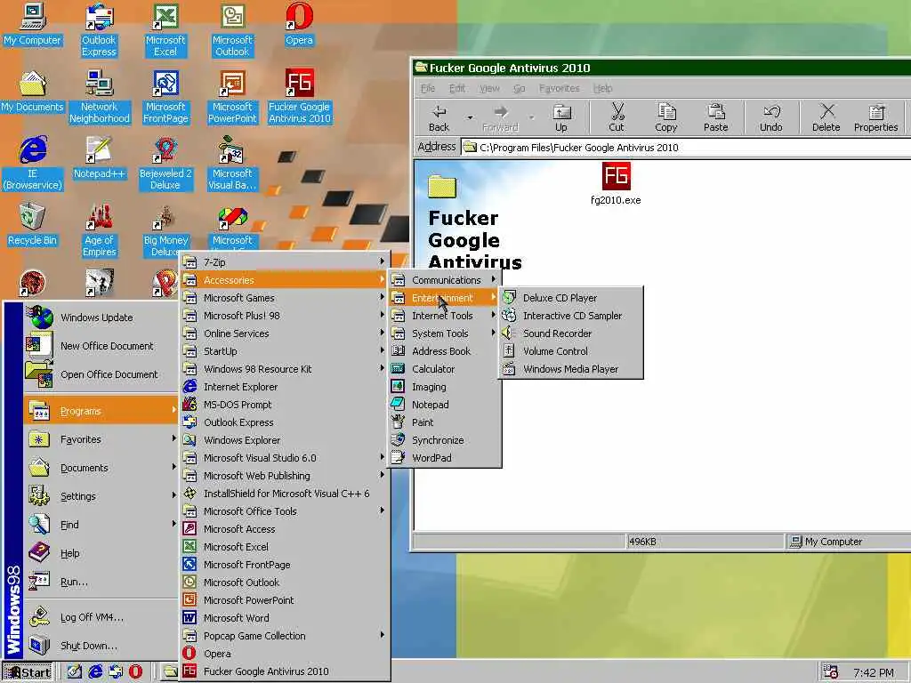Expand the Internet Tools submenu
Image resolution: width=911 pixels, height=683 pixels.
444,316
